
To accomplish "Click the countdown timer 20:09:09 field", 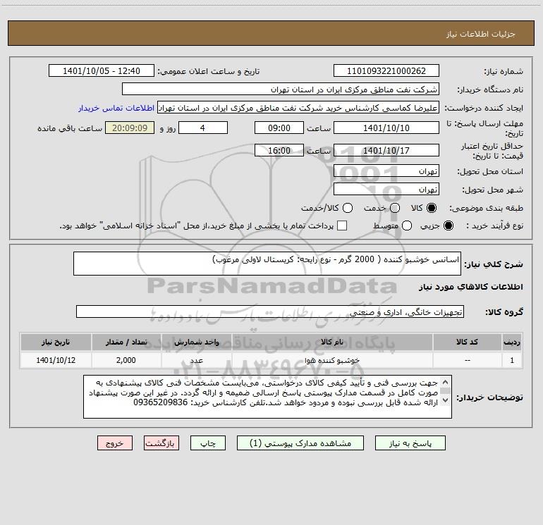I will tap(130, 128).
